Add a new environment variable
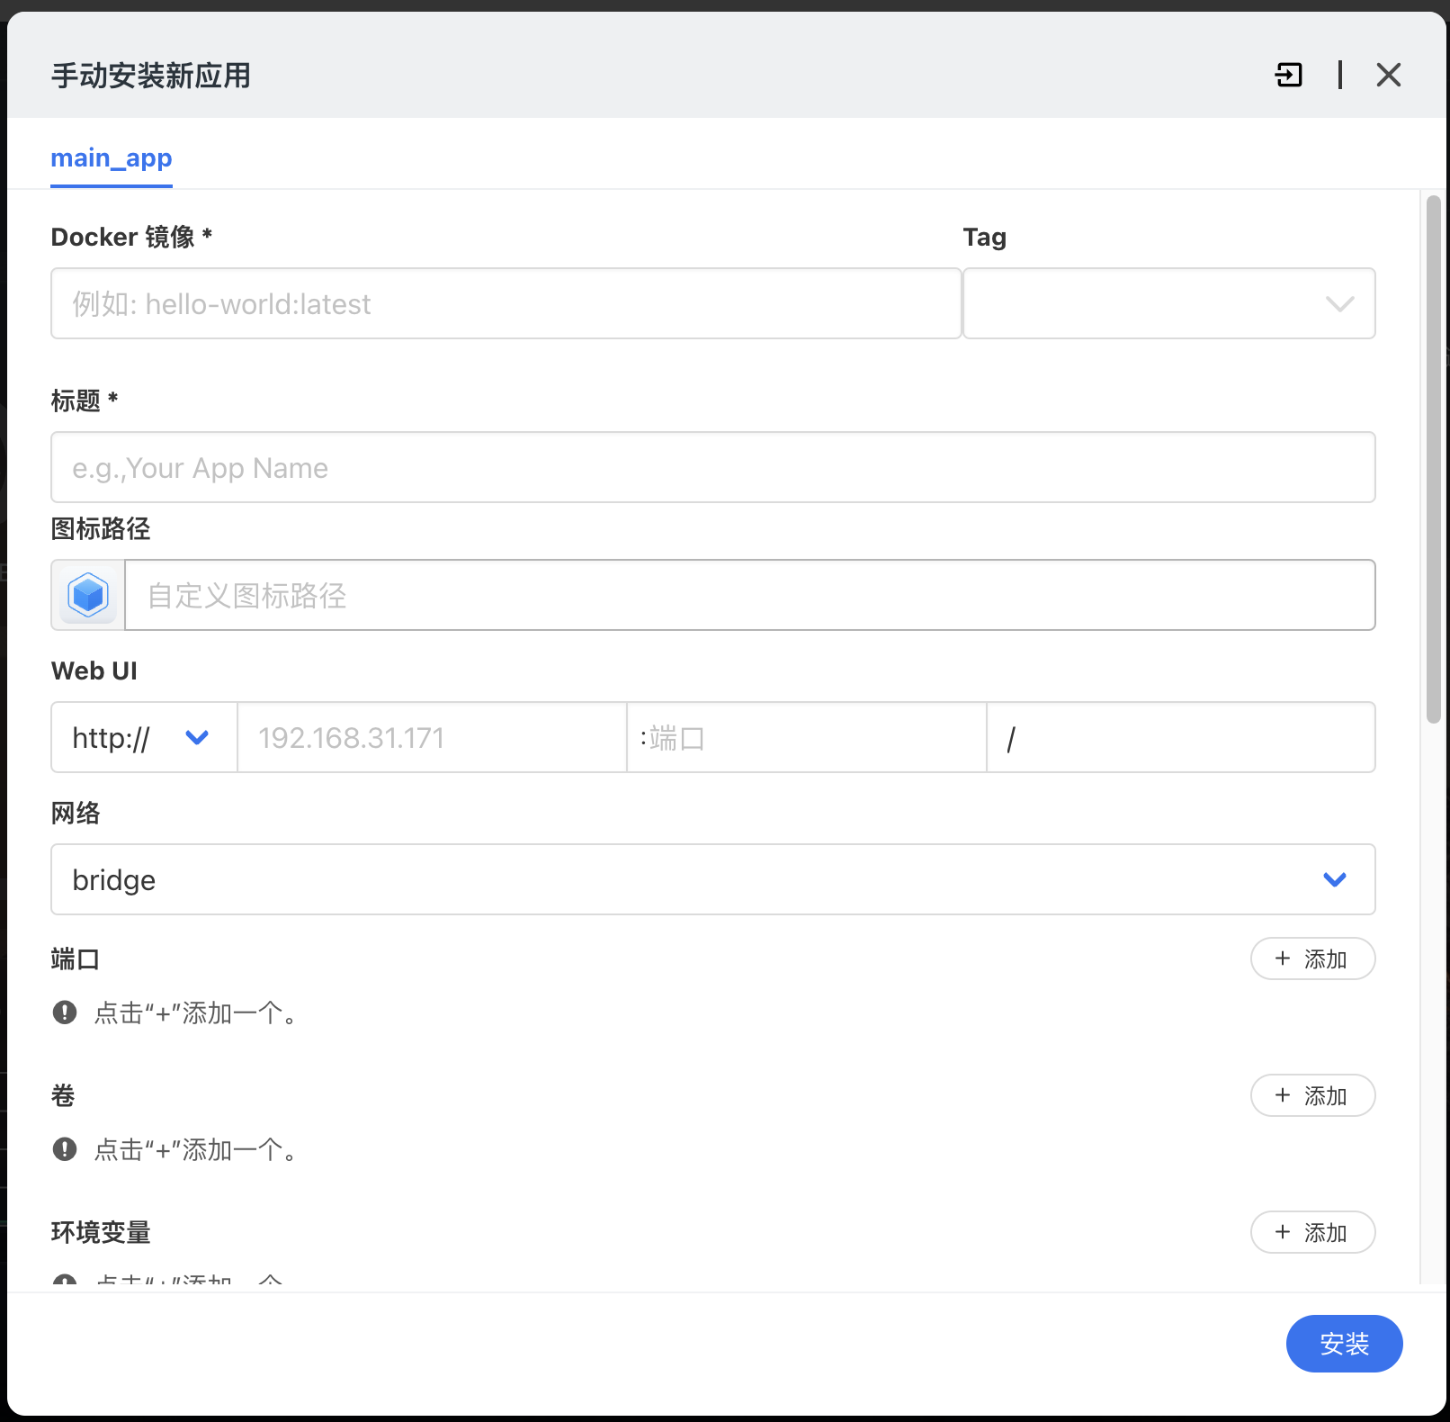Viewport: 1450px width, 1422px height. point(1312,1233)
